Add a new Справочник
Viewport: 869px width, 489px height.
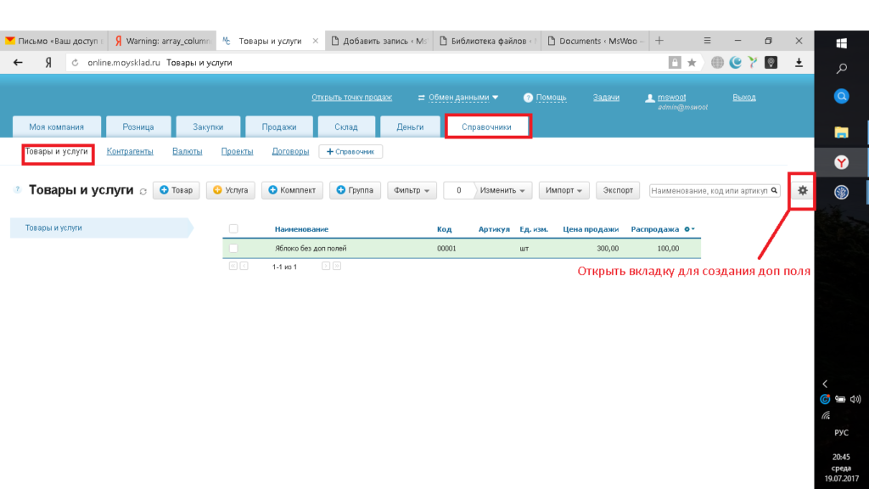tap(350, 151)
